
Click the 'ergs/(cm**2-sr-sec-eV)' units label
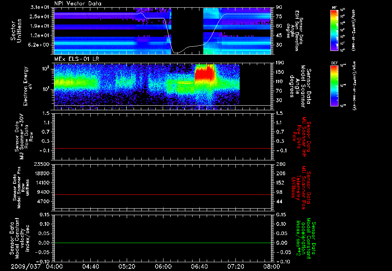pos(355,86)
